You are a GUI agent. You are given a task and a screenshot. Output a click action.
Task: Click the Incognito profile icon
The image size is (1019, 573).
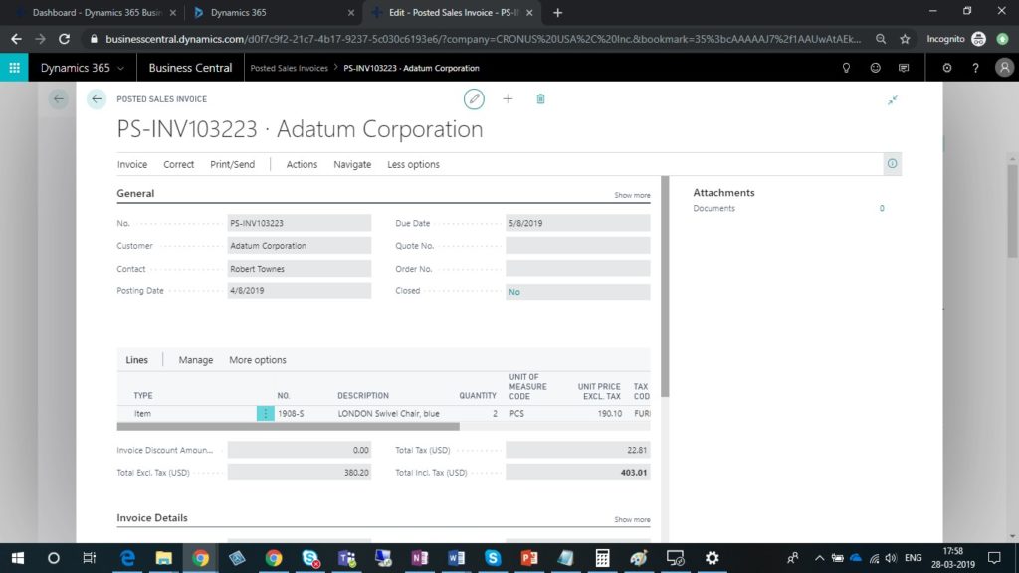pos(979,39)
